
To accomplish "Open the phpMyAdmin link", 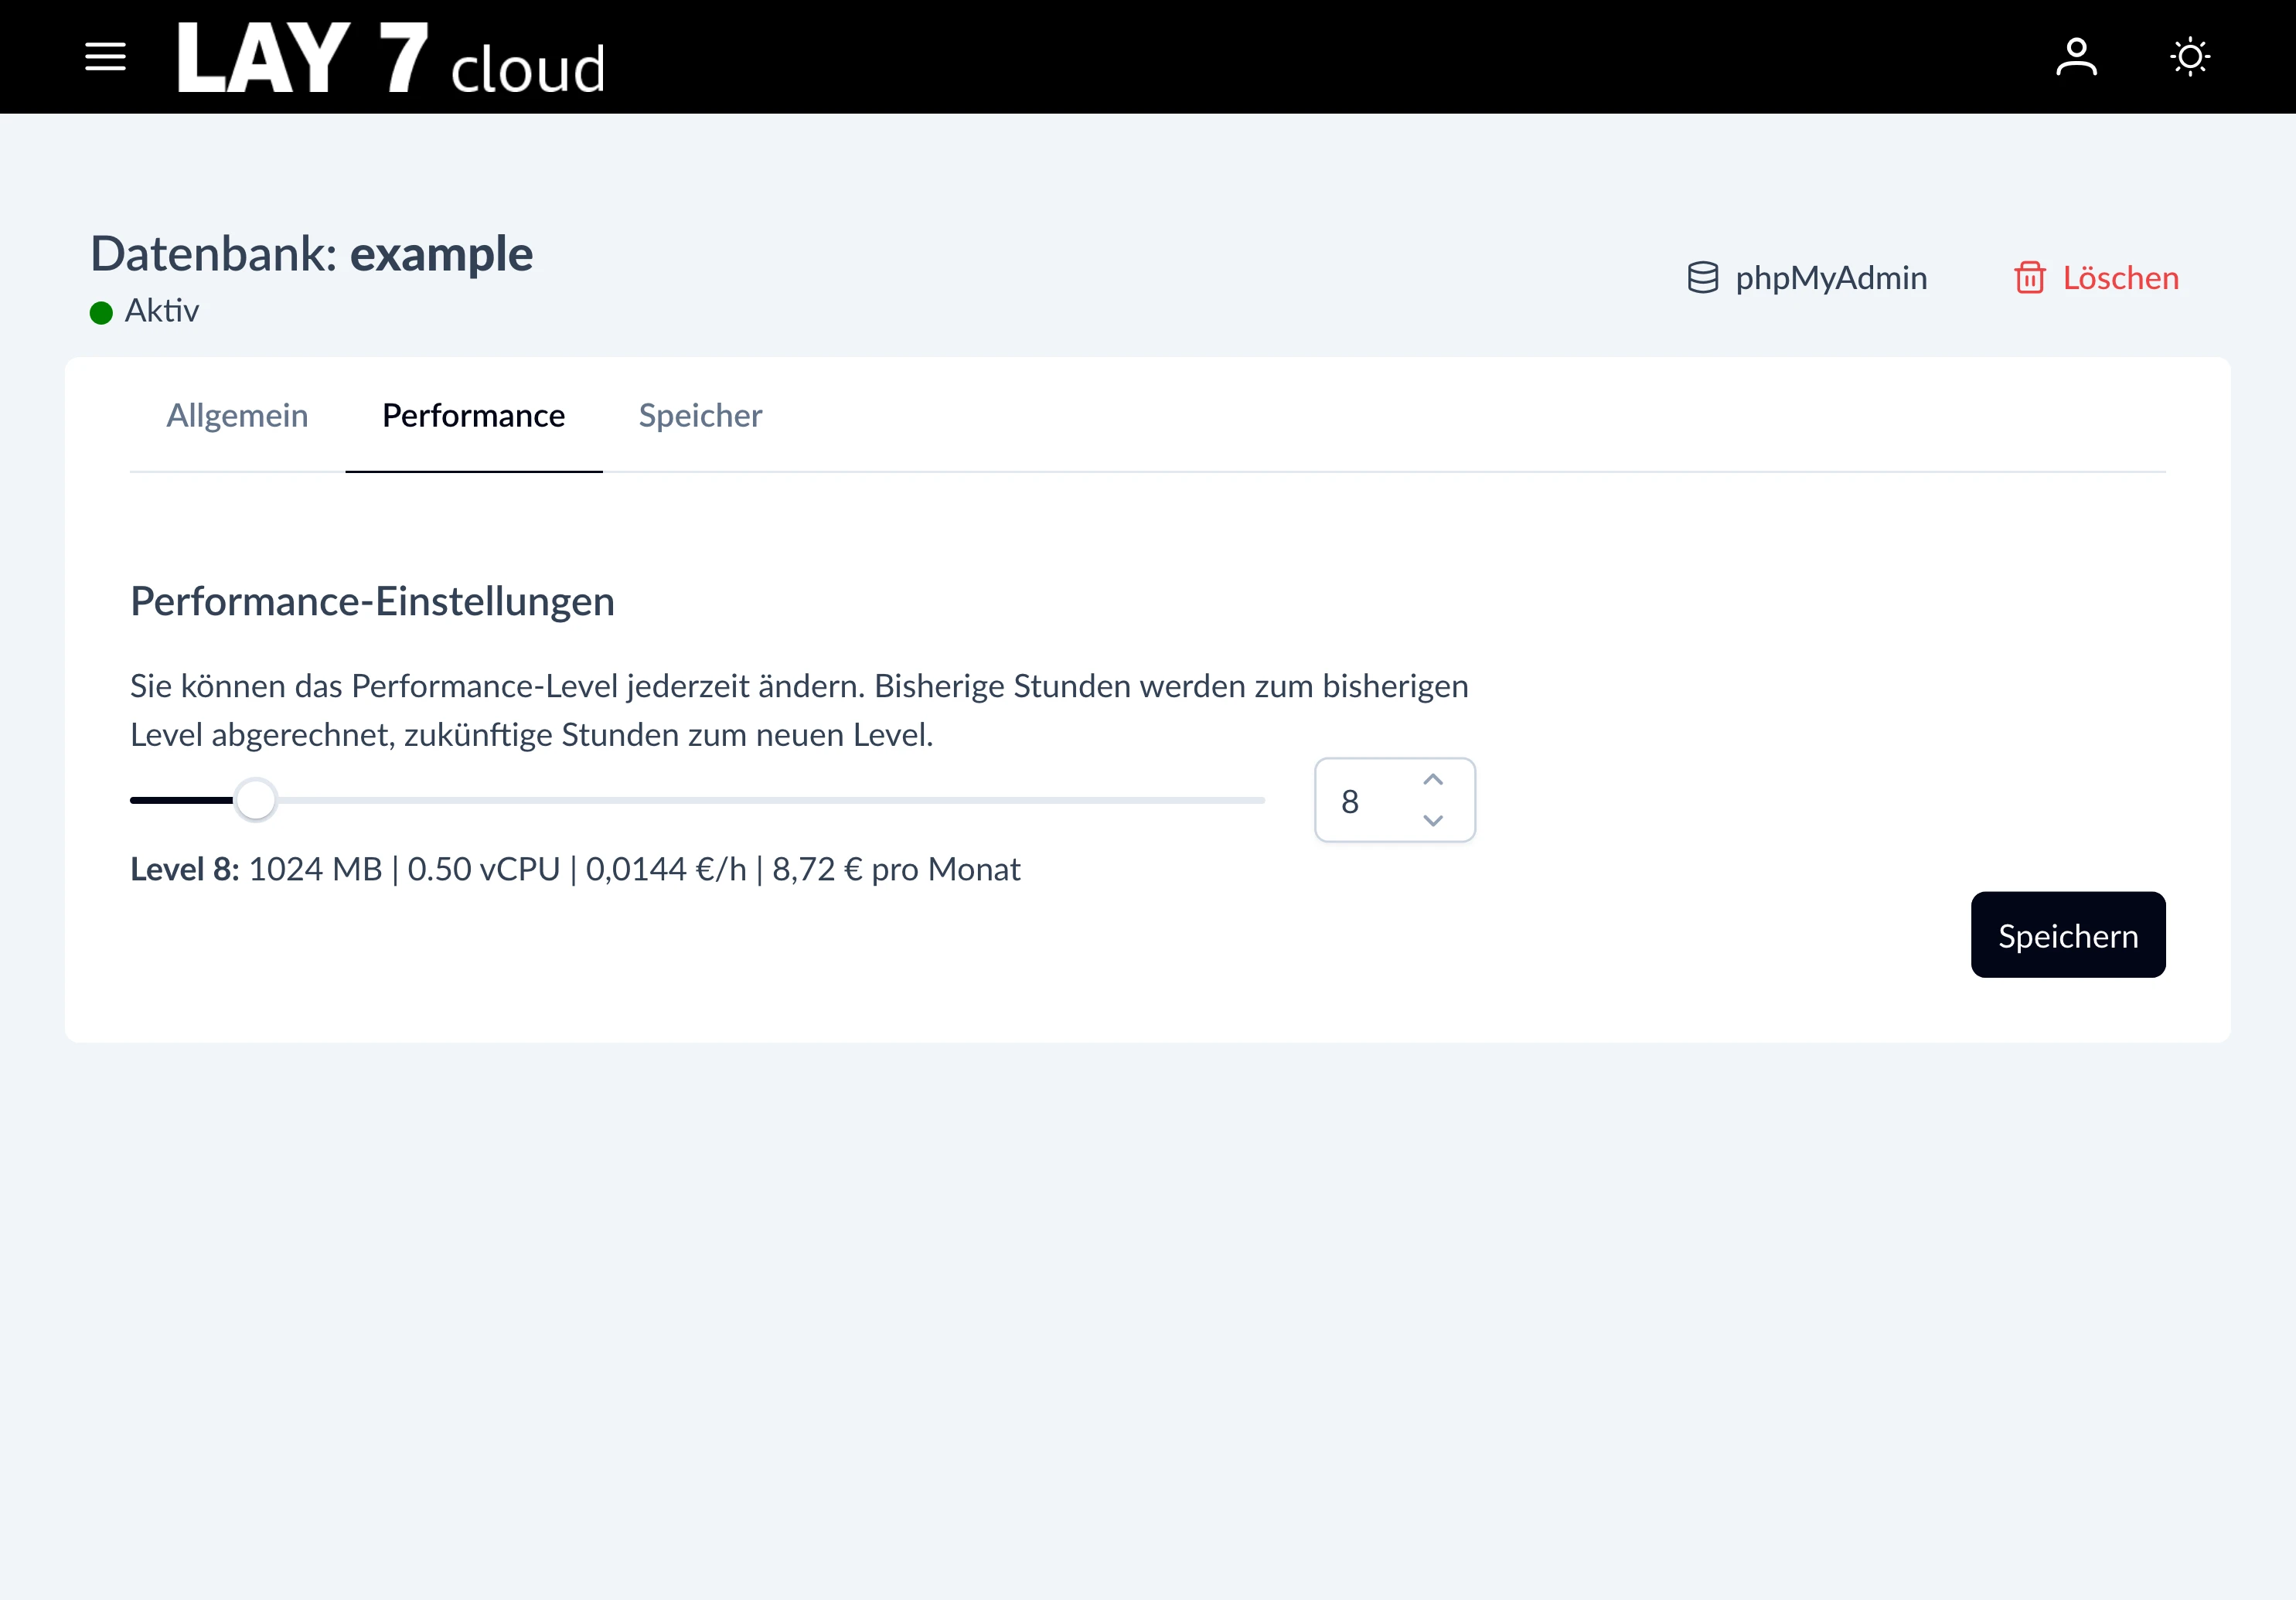I will (x=1830, y=278).
